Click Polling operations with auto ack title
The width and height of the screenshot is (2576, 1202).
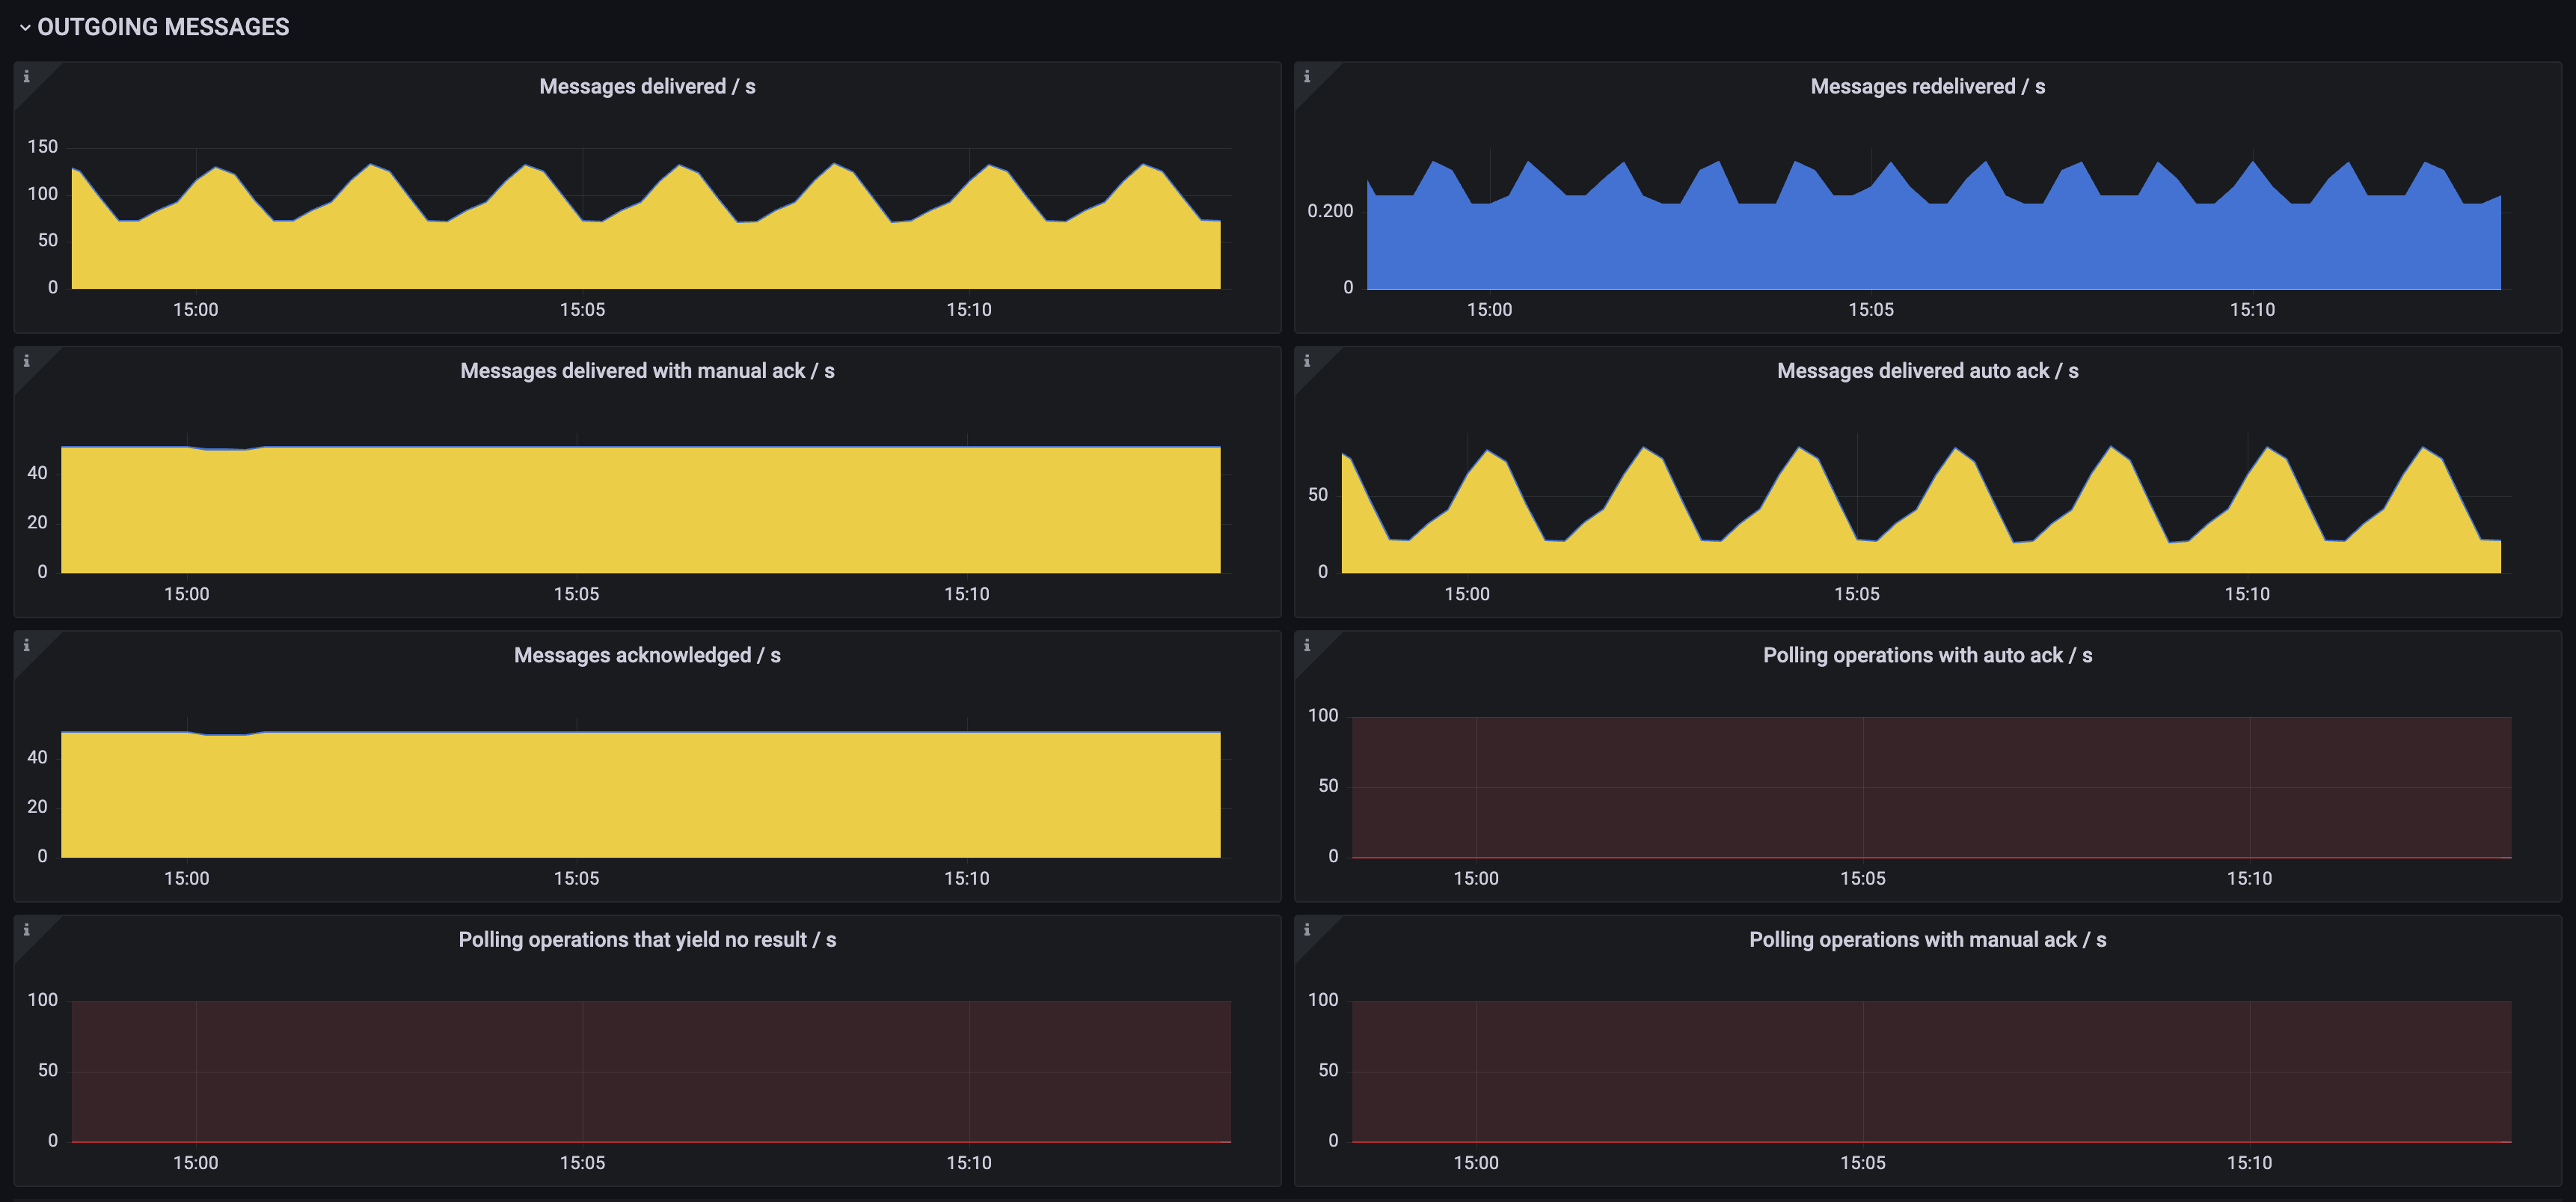click(1927, 656)
